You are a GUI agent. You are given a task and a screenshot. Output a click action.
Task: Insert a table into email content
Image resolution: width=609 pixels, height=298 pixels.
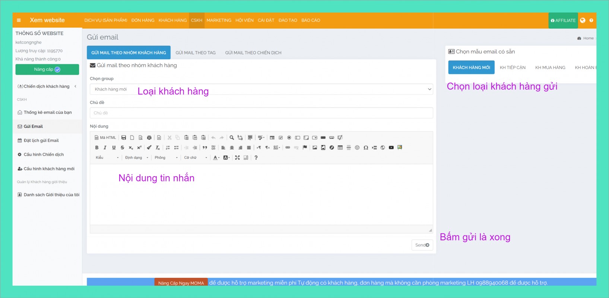[340, 148]
